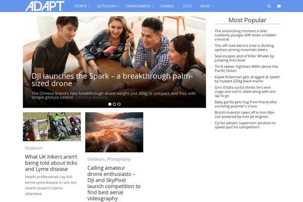Open UK hikers ticks Lyme disease headline
Image resolution: width=303 pixels, height=202 pixels.
click(x=51, y=163)
